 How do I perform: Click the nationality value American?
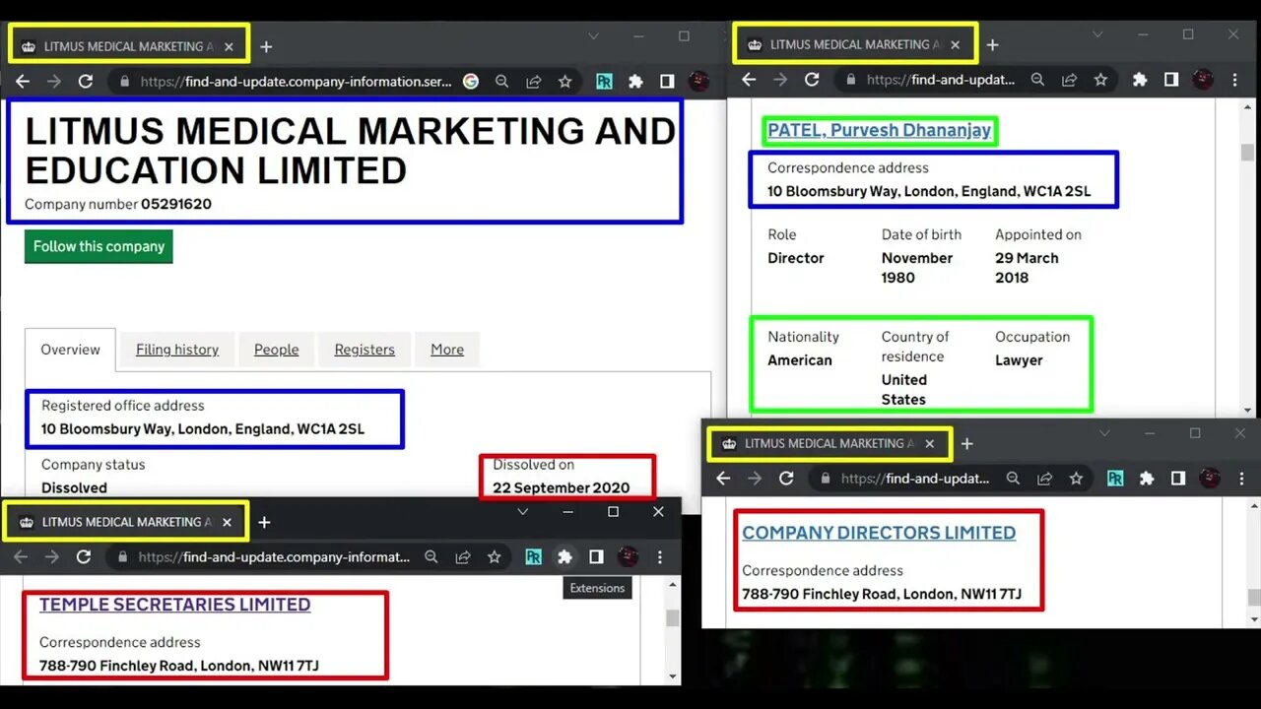coord(800,360)
